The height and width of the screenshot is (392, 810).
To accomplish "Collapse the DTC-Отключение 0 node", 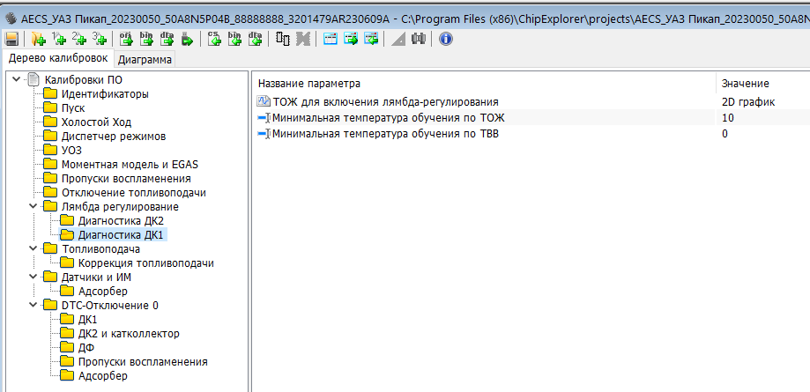I will (33, 306).
